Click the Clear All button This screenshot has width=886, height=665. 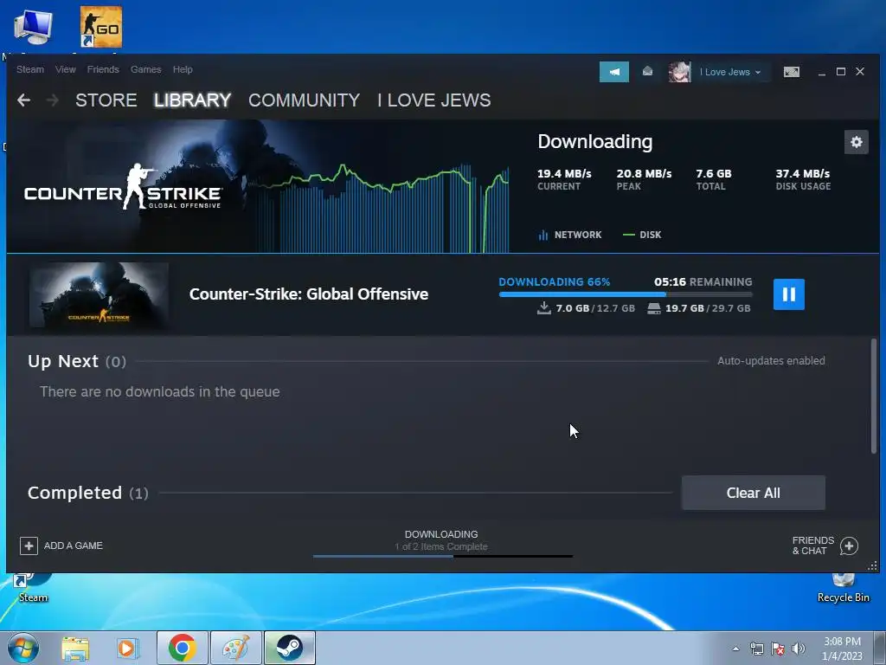[754, 493]
